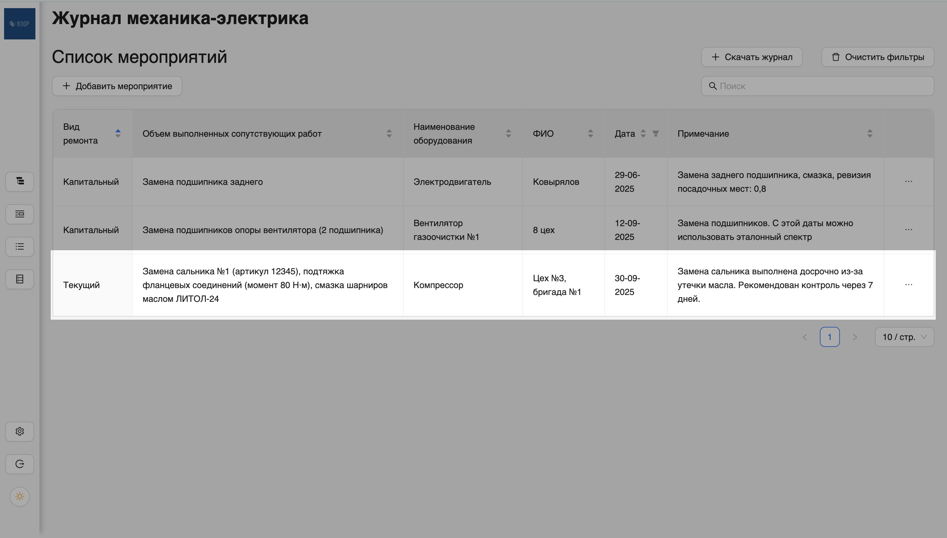Toggle sorting on ФИО column
947x538 pixels.
[x=590, y=134]
